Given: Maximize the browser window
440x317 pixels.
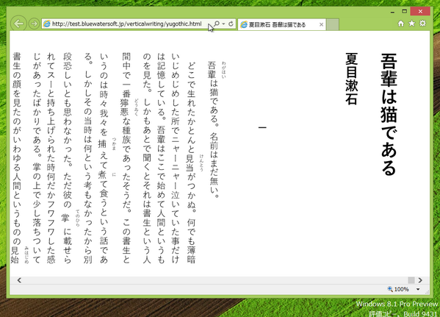Looking at the screenshot, I should 404,12.
